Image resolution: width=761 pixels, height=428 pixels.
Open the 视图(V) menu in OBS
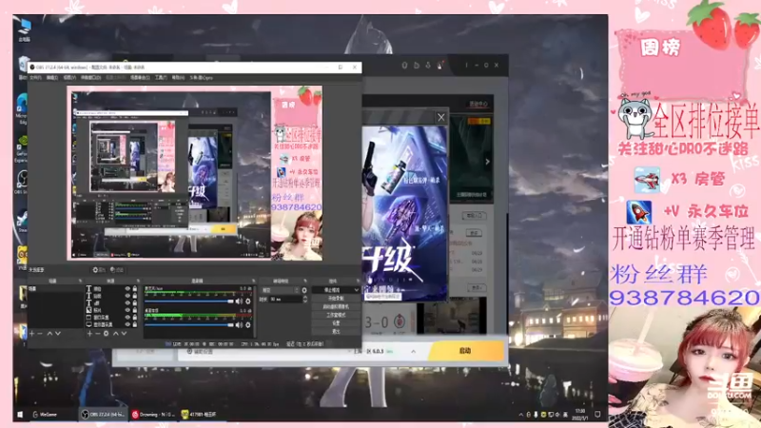tap(68, 78)
